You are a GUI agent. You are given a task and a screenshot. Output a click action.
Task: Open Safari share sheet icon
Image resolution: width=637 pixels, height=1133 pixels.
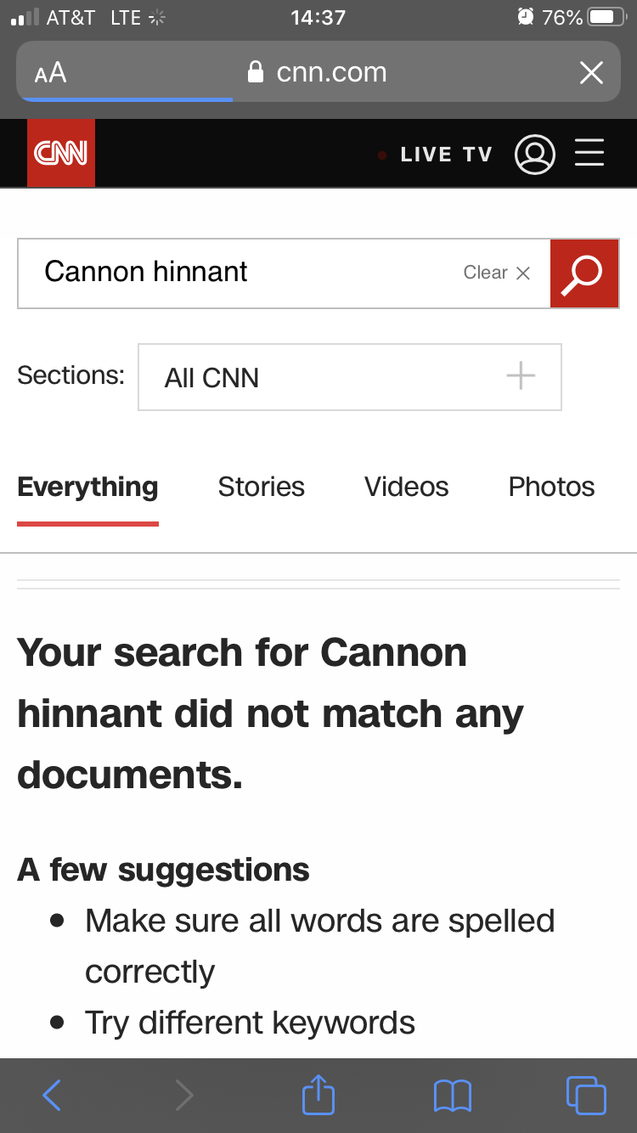(x=318, y=1095)
